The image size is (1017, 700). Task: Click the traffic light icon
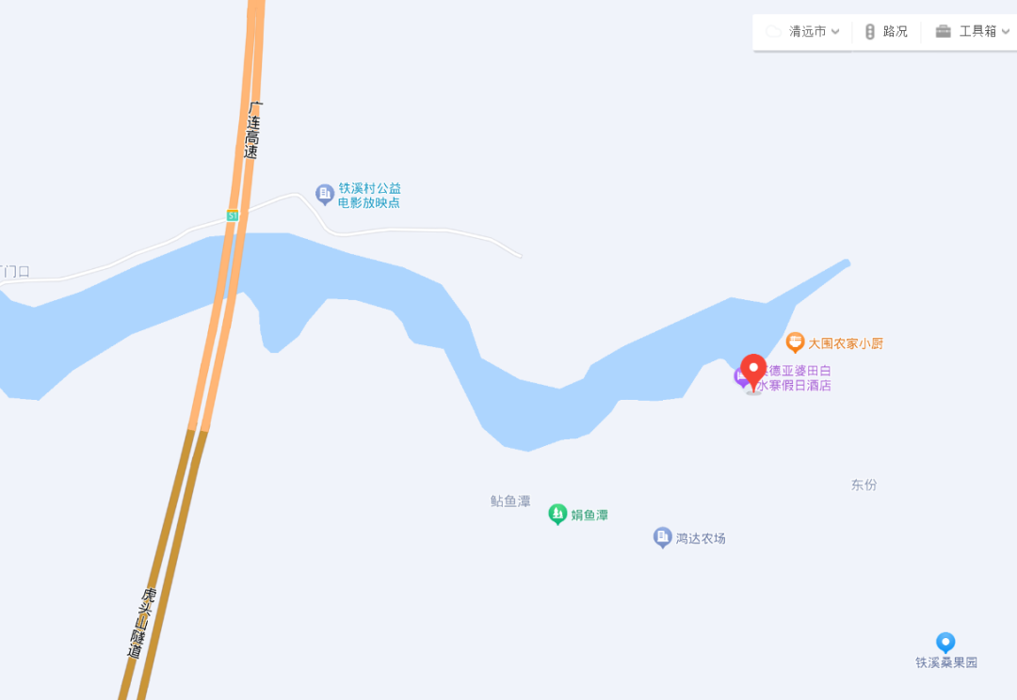click(x=870, y=31)
